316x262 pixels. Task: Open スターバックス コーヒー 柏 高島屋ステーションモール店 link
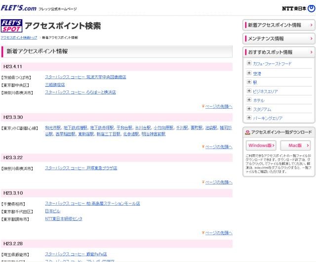pos(92,204)
